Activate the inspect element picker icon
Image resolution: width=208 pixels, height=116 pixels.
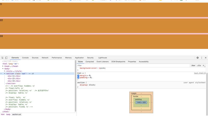[2, 58]
